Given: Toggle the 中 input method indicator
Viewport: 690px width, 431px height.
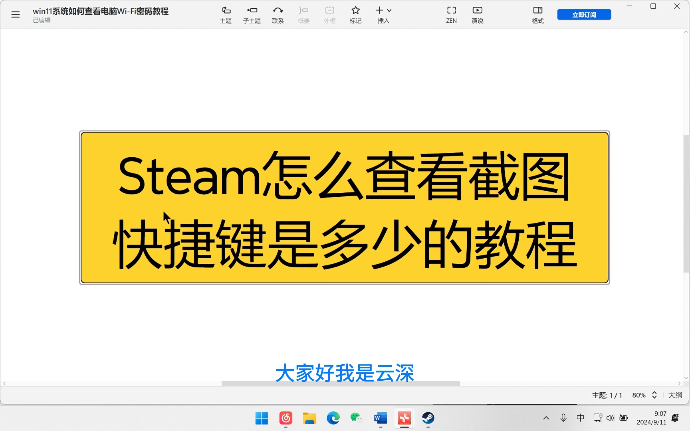Looking at the screenshot, I should pos(581,418).
